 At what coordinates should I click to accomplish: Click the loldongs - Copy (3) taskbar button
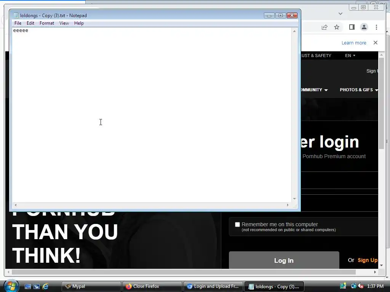coord(274,287)
